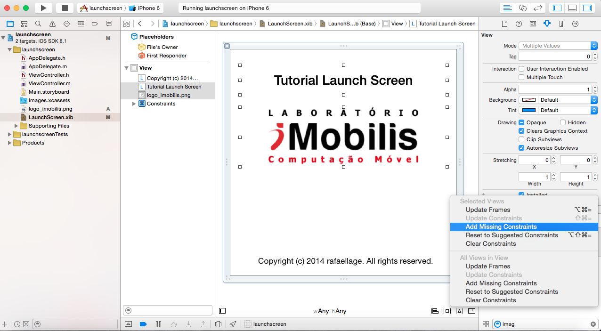
Task: Open the Mode dropdown showing Multiple Values
Action: point(558,46)
